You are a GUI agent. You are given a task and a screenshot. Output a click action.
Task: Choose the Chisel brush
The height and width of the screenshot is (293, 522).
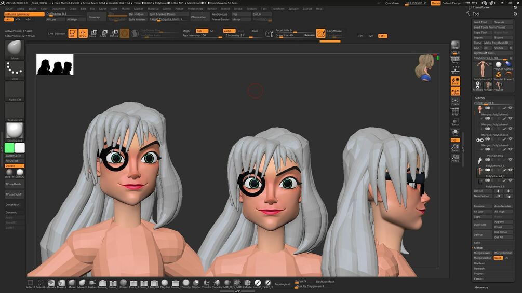pyautogui.click(x=123, y=283)
